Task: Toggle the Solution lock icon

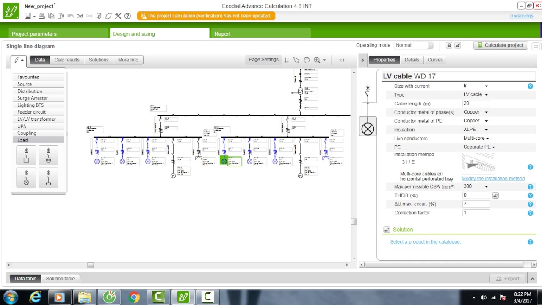Action: (x=387, y=230)
